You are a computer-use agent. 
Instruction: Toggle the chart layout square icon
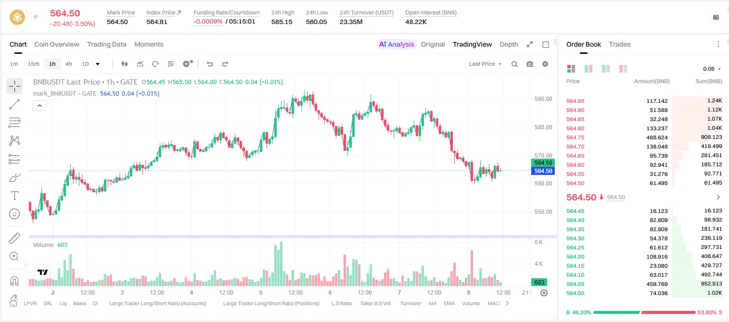pos(546,44)
